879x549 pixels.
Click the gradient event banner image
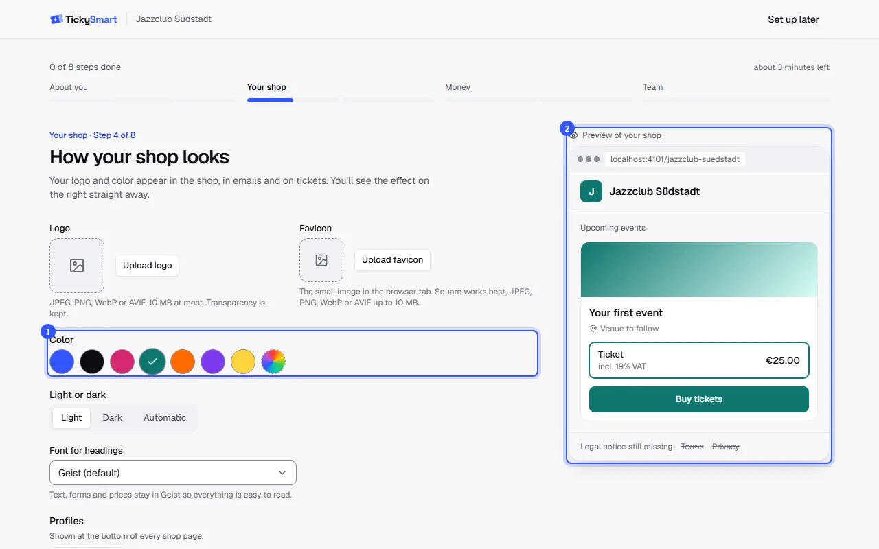pos(699,270)
